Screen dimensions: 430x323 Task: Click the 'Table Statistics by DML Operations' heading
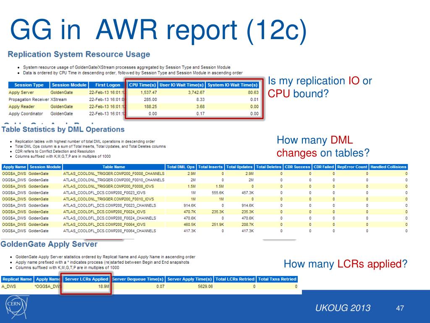tap(63, 130)
